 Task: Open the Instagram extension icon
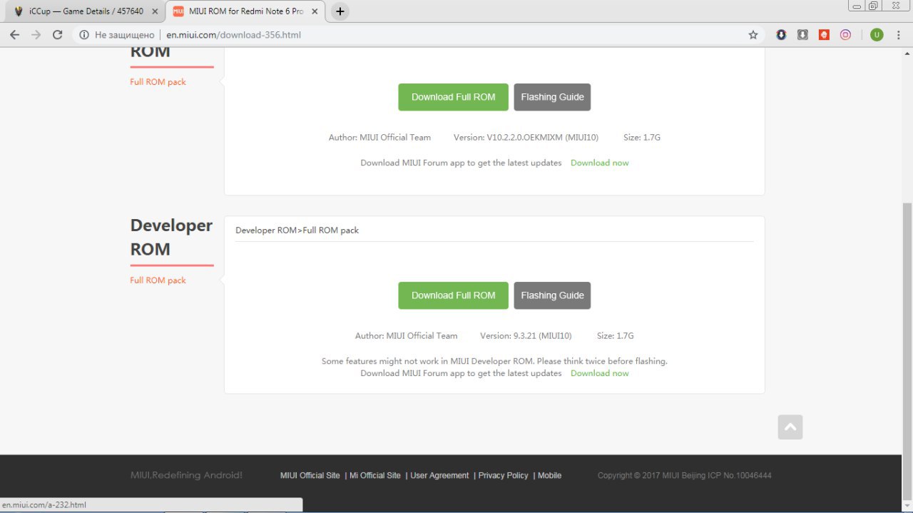coord(845,34)
